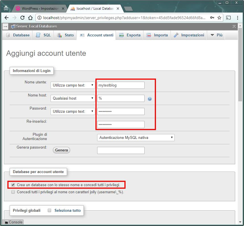Click the Aggiungi account utente heading

point(46,53)
